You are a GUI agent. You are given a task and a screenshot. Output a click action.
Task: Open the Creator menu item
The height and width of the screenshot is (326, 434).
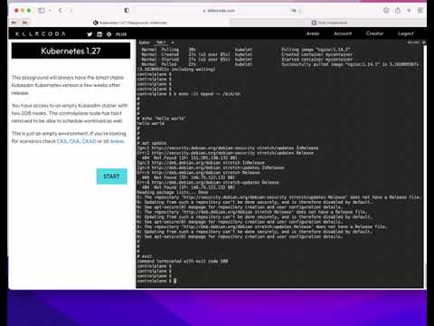pos(374,34)
